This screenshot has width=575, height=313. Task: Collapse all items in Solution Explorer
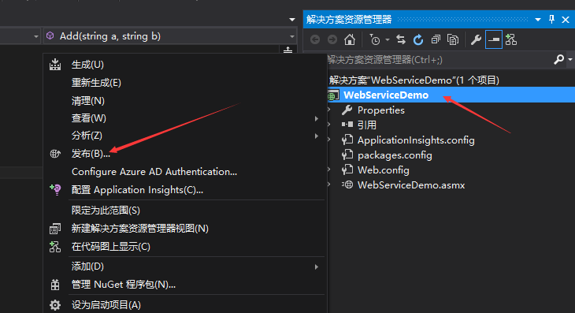[x=436, y=39]
